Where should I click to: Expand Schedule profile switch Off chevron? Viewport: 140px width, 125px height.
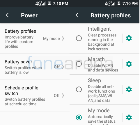tap(63, 95)
